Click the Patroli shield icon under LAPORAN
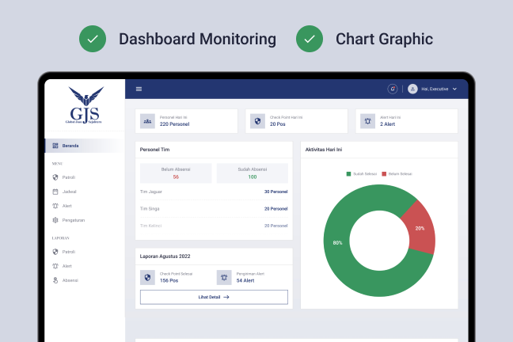Screen dimensions: 513x342 point(55,252)
